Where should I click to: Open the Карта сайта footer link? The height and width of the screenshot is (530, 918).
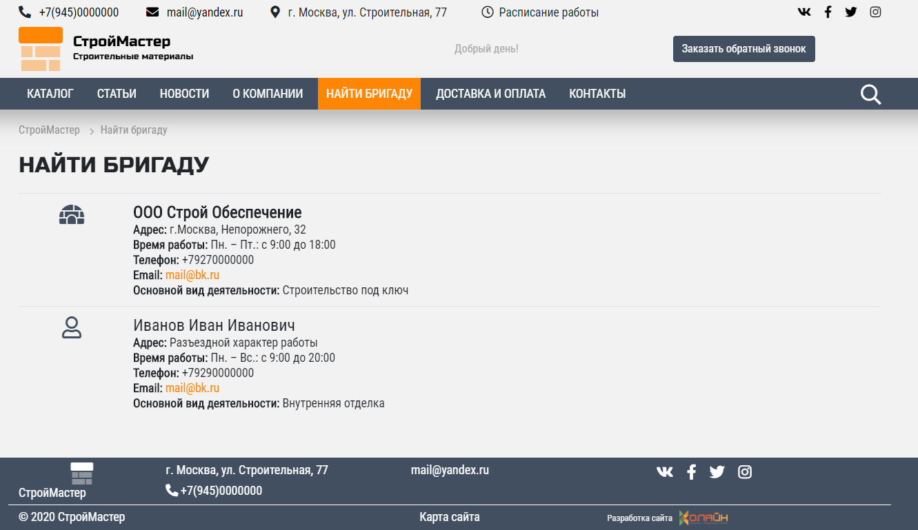(450, 517)
